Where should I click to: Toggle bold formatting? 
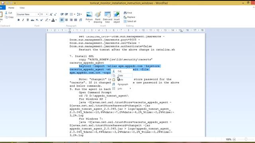[x=19, y=20]
